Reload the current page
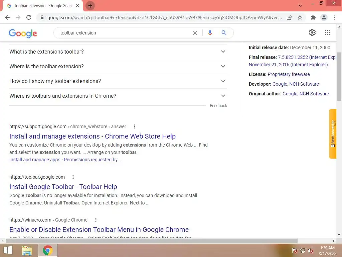The height and width of the screenshot is (257, 342). [29, 17]
